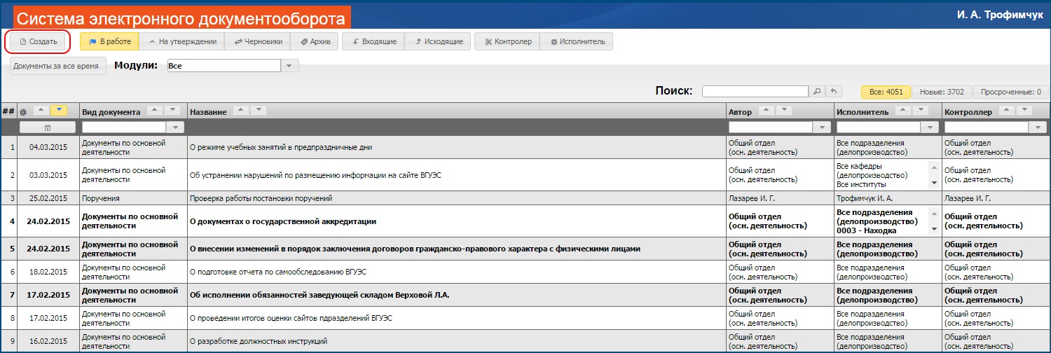
Task: Switch to the На утверждении tab
Action: tap(181, 42)
